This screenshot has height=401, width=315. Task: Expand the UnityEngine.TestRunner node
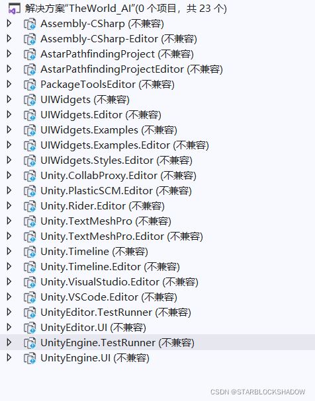[x=9, y=343]
